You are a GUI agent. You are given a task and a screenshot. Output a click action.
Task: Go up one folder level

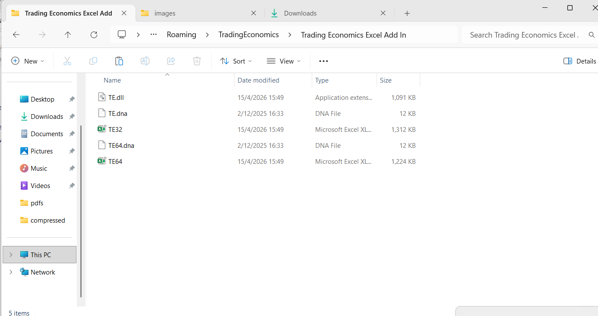tap(68, 35)
